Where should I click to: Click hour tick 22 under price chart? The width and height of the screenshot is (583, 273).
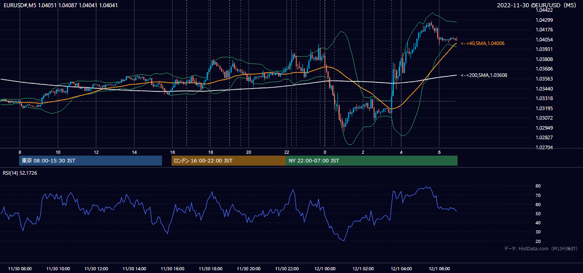pos(287,152)
